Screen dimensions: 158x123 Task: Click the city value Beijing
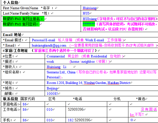52,88
